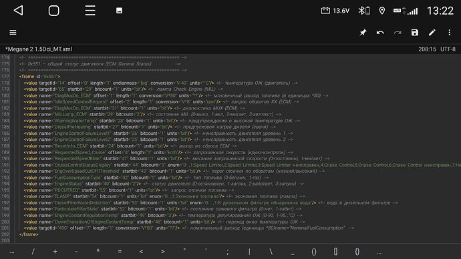Open the recent apps menu icon
This screenshot has height=259, width=461.
[x=90, y=11]
